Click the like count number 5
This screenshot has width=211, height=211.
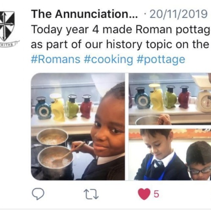click(x=156, y=194)
